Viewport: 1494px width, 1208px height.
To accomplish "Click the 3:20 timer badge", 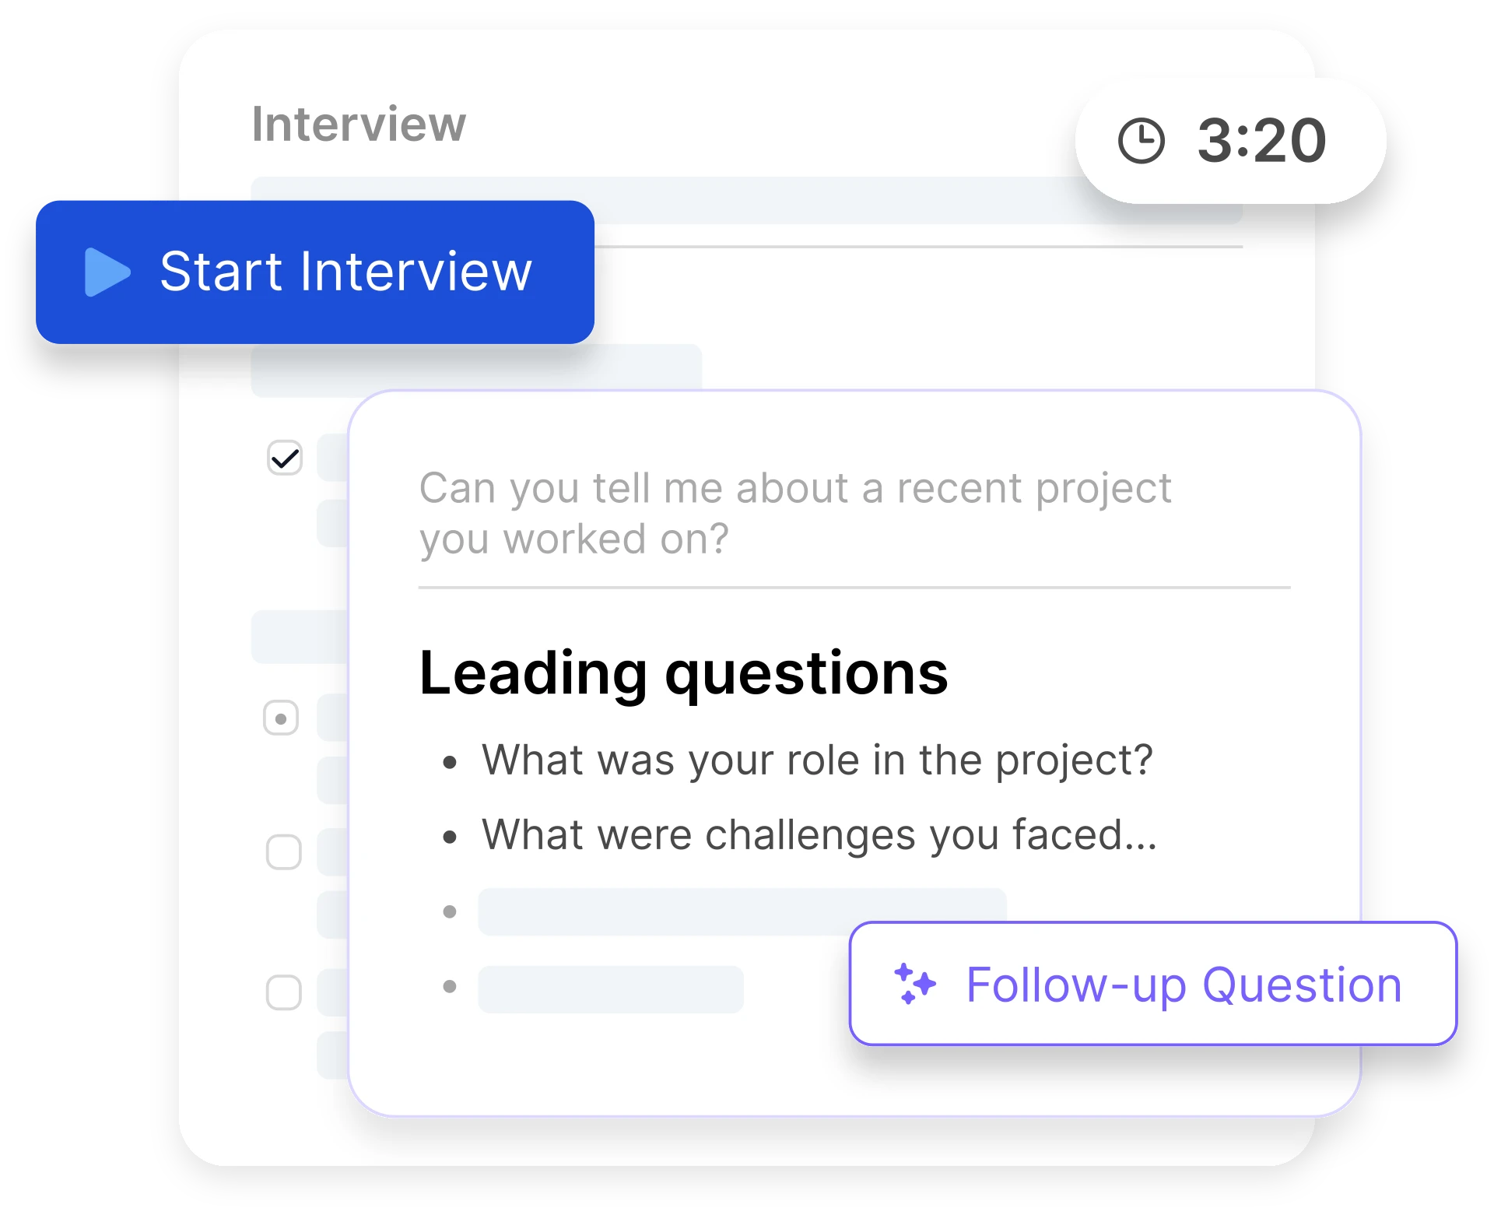I will click(1229, 140).
